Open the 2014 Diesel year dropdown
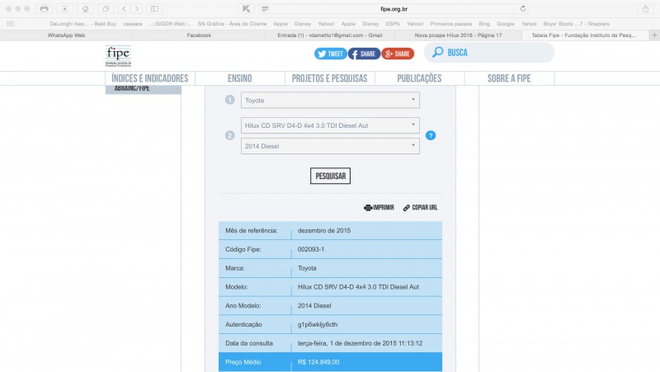Screen dimensions: 660x372 tap(330, 146)
